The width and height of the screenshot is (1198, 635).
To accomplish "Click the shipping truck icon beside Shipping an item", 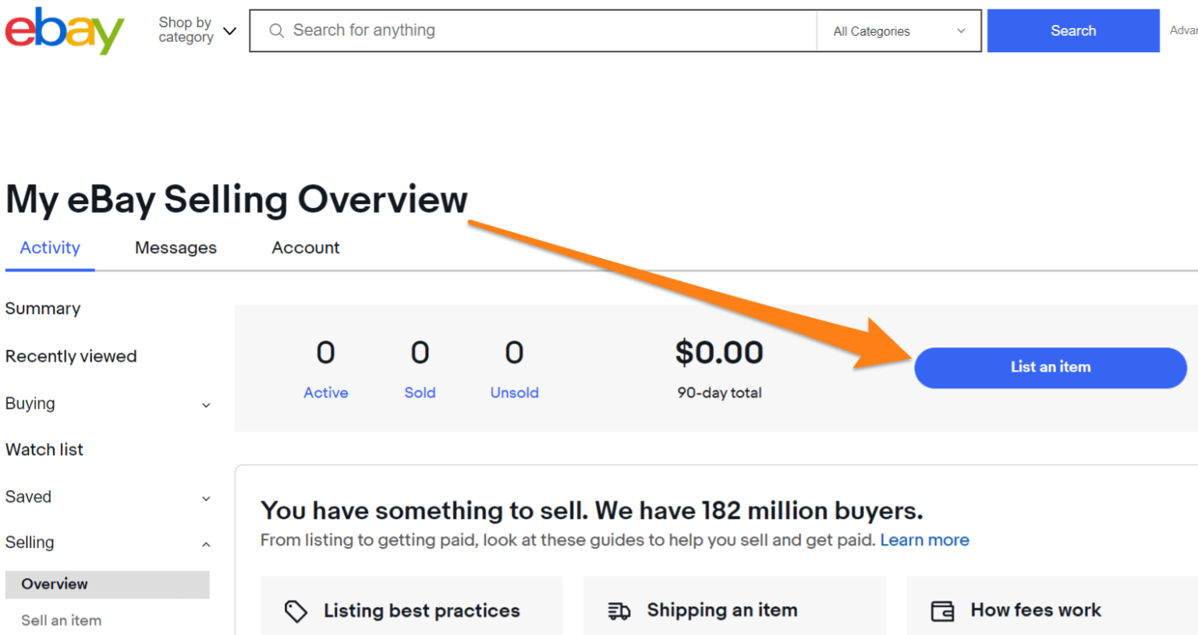I will pyautogui.click(x=619, y=611).
